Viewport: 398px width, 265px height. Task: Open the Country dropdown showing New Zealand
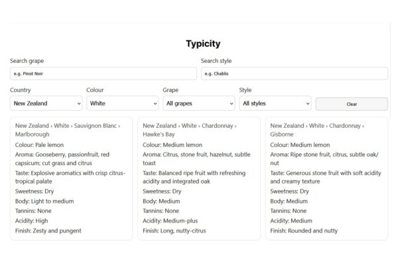click(x=46, y=103)
